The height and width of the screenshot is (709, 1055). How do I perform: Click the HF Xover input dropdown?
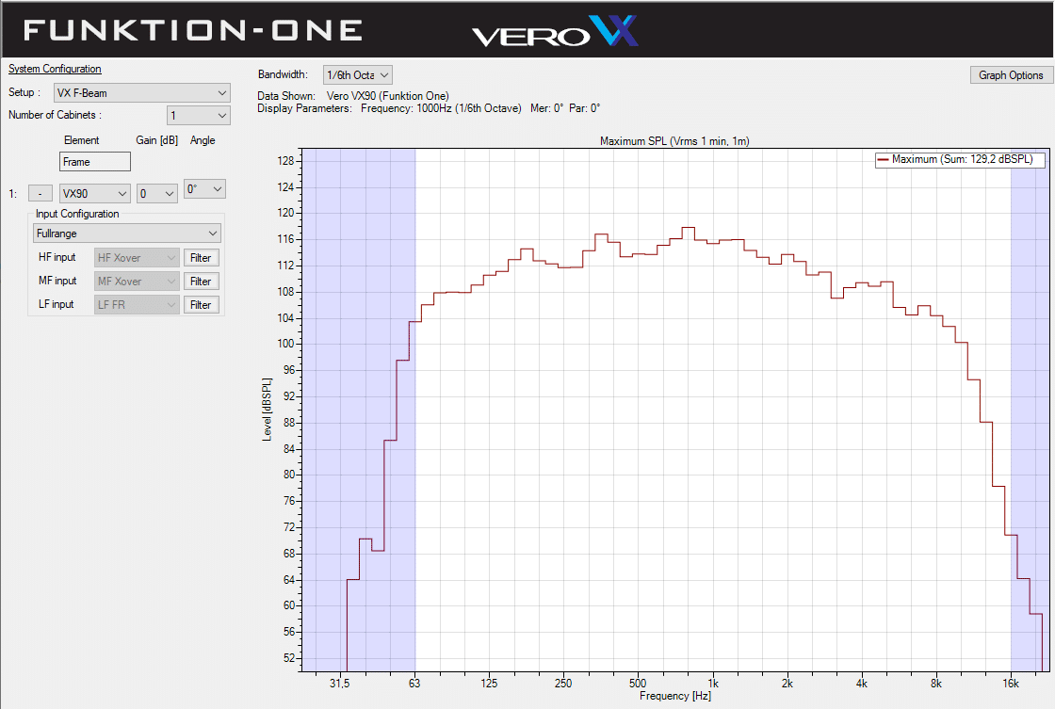tap(137, 257)
